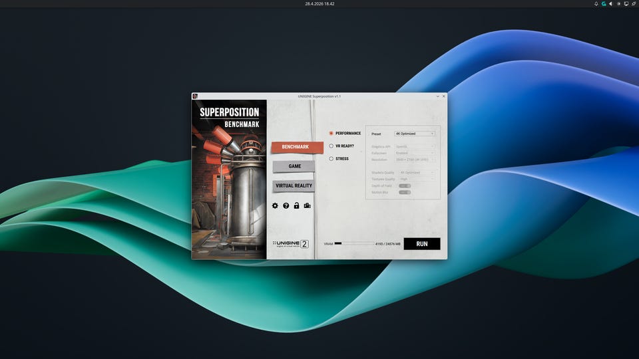The height and width of the screenshot is (359, 639).
Task: Open the notifications bell in system tray
Action: pos(596,4)
